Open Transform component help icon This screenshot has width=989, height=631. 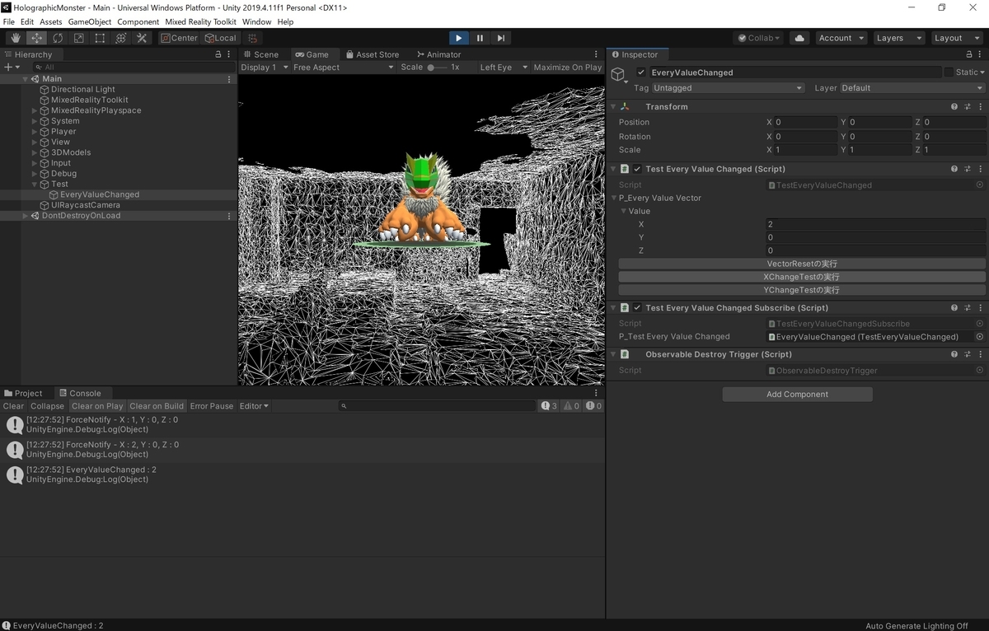click(x=954, y=106)
